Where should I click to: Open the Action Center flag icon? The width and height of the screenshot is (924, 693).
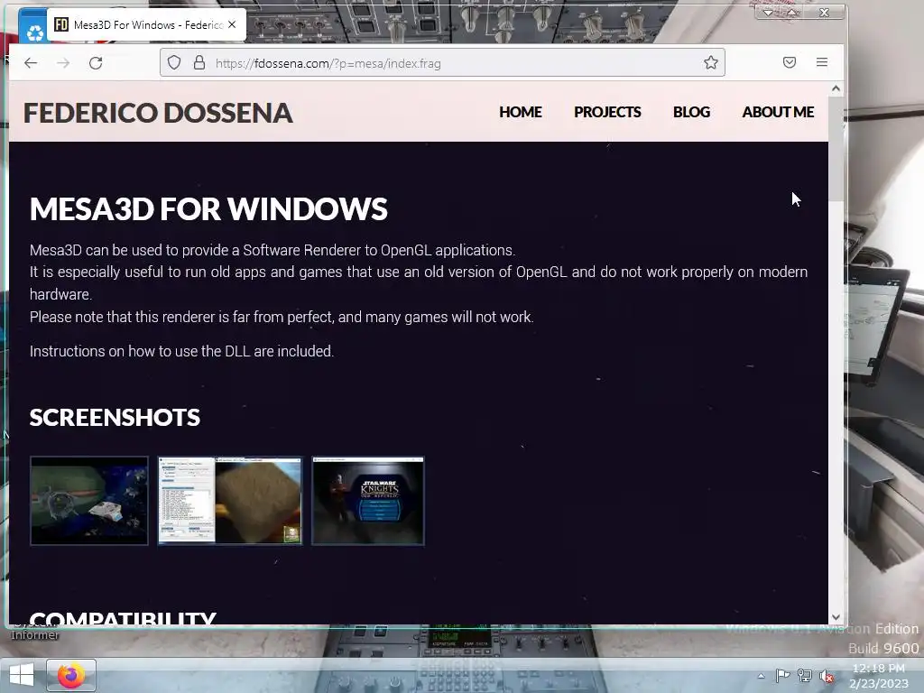point(782,675)
